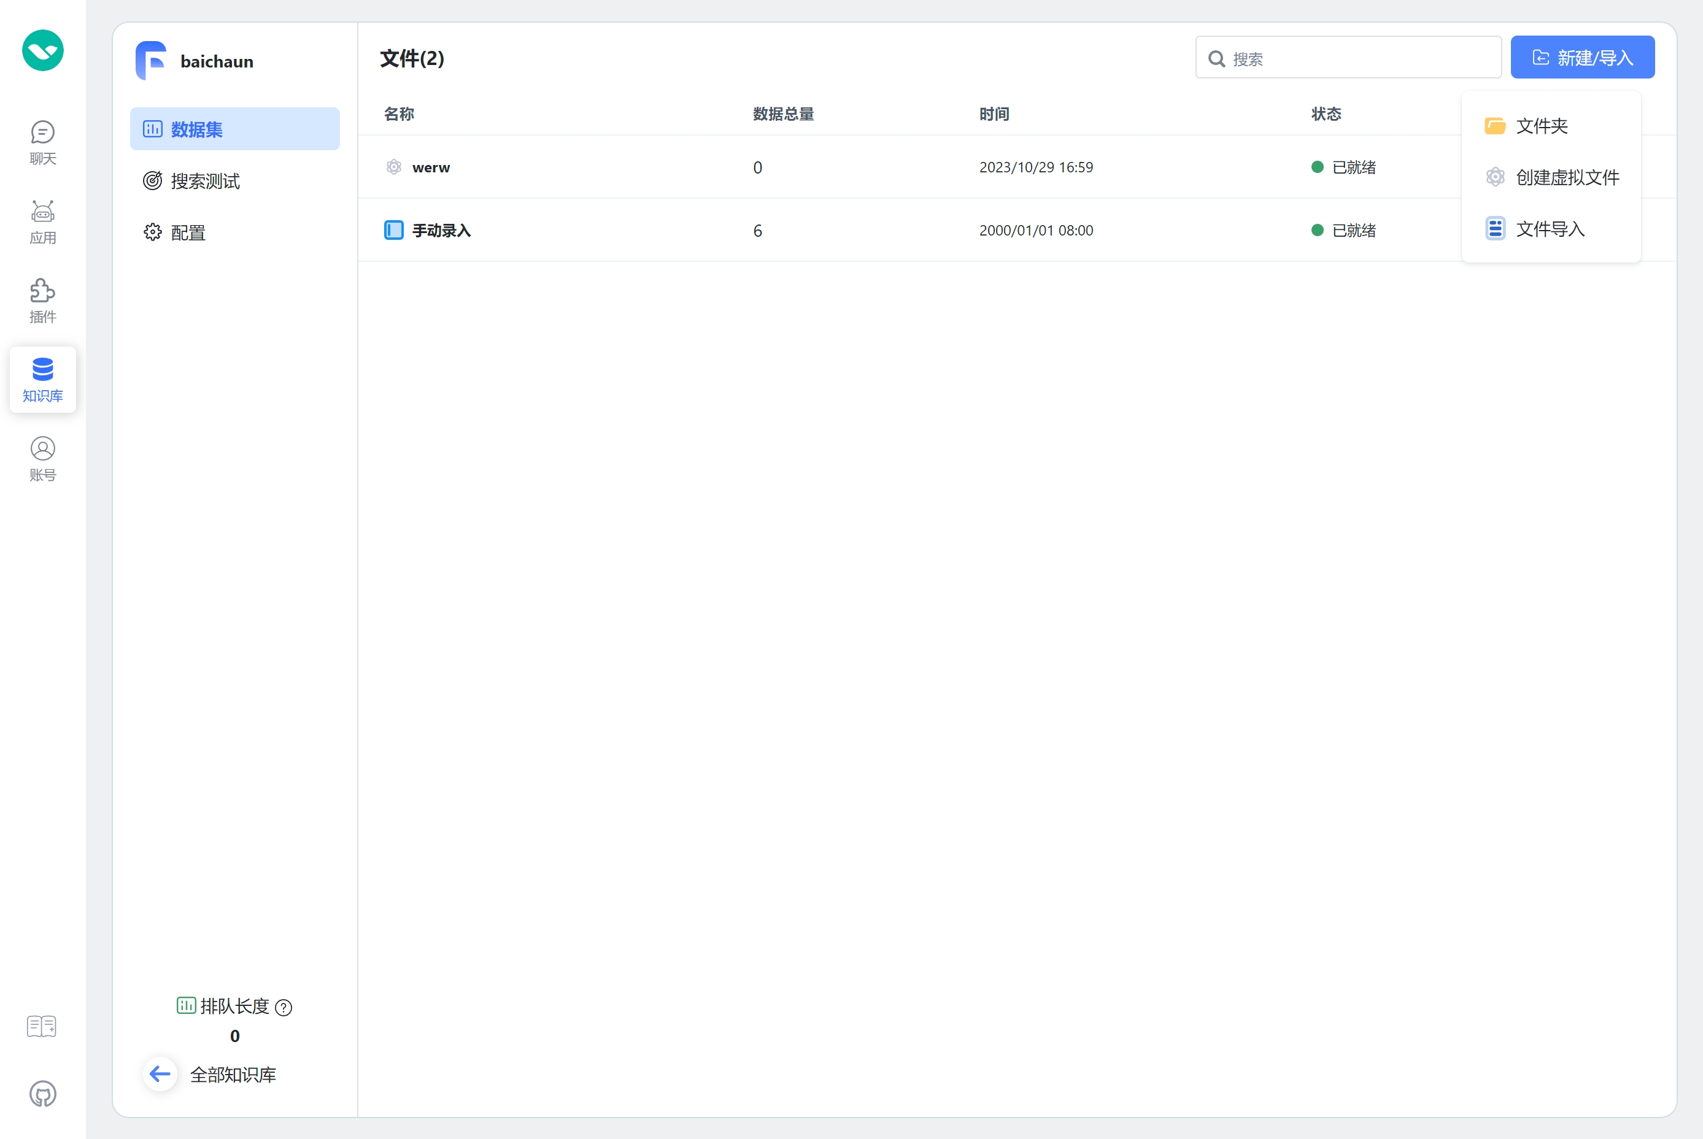Open the documentation book icon
Image resolution: width=1703 pixels, height=1139 pixels.
tap(42, 1026)
